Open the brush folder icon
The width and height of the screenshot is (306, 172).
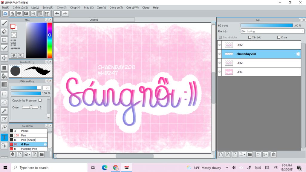tap(42, 154)
